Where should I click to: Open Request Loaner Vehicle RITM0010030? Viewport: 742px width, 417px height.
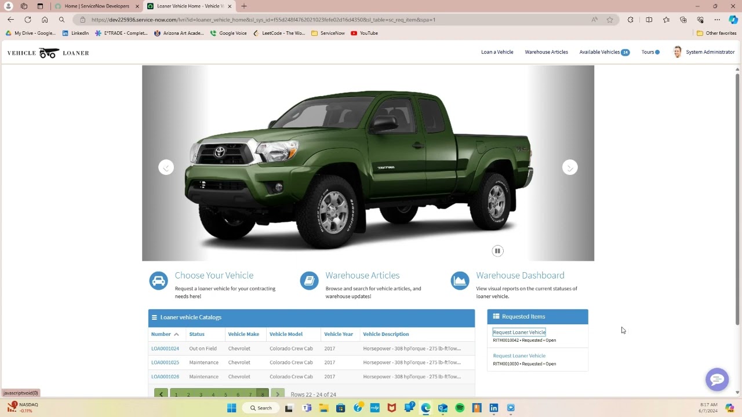519,356
